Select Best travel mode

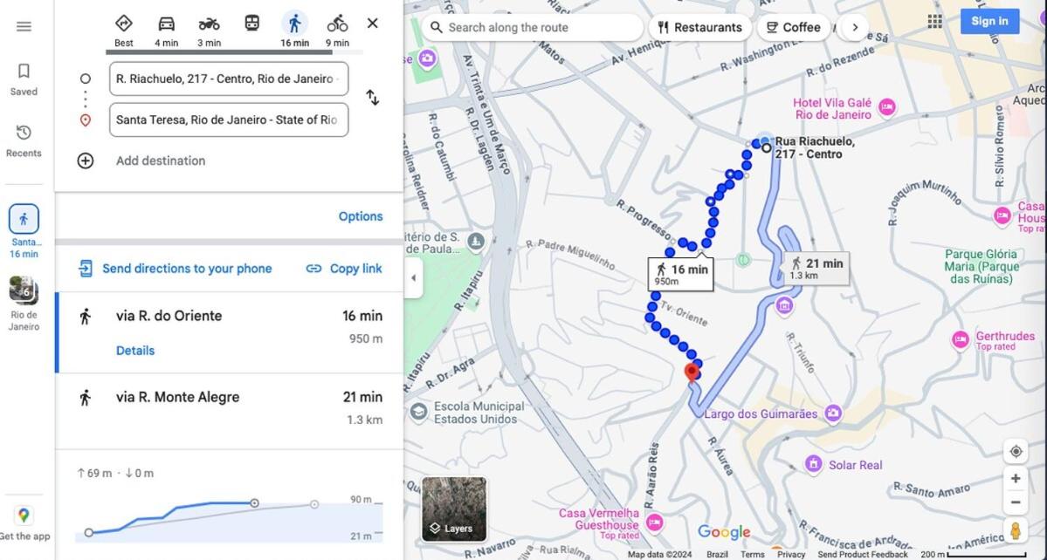tap(123, 31)
